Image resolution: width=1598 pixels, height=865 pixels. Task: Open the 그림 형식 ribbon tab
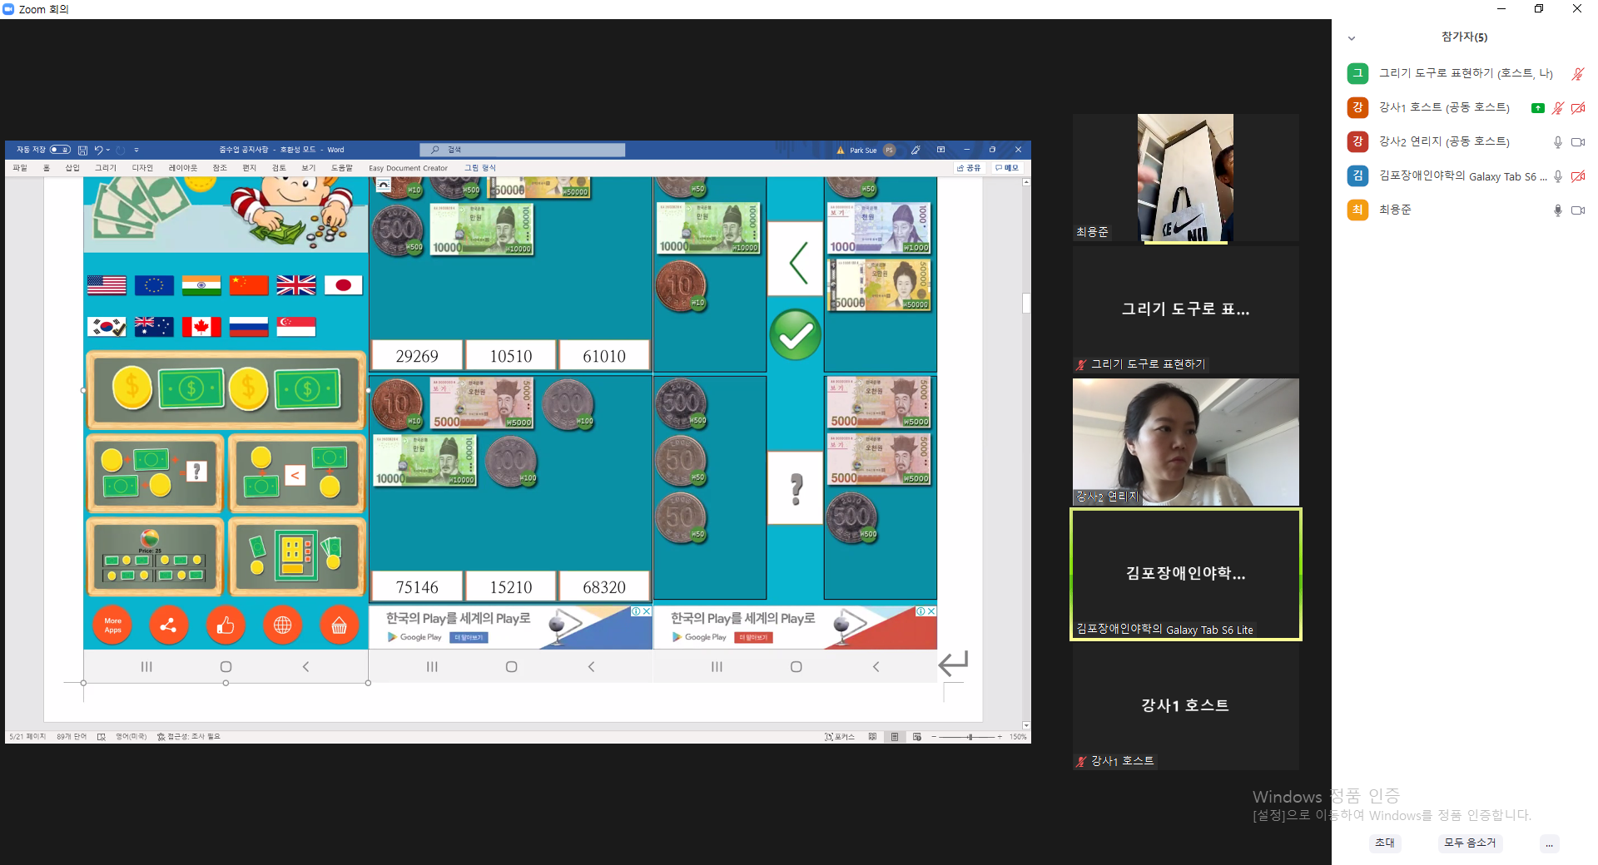(x=479, y=168)
